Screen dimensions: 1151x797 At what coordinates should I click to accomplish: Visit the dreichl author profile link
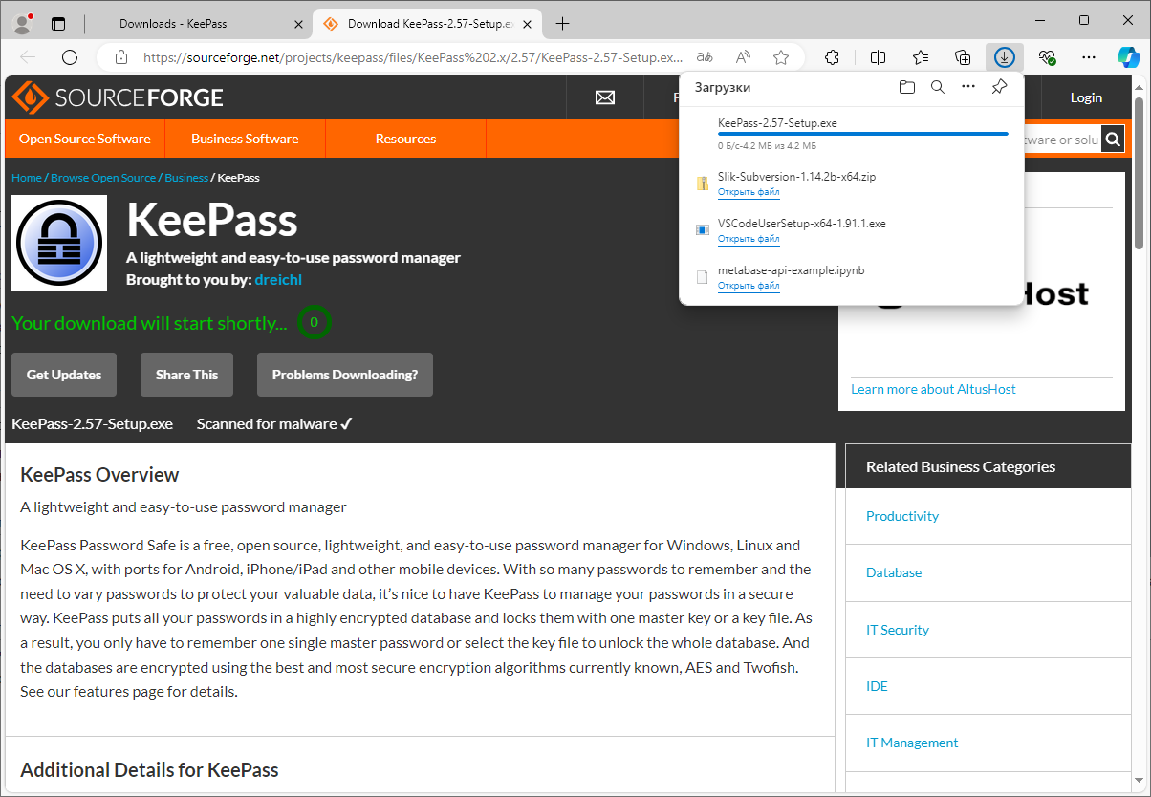click(x=278, y=280)
